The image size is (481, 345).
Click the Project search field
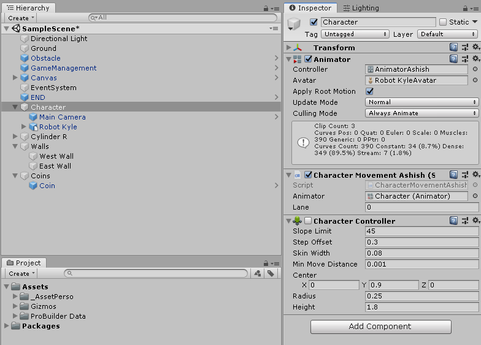click(x=156, y=273)
